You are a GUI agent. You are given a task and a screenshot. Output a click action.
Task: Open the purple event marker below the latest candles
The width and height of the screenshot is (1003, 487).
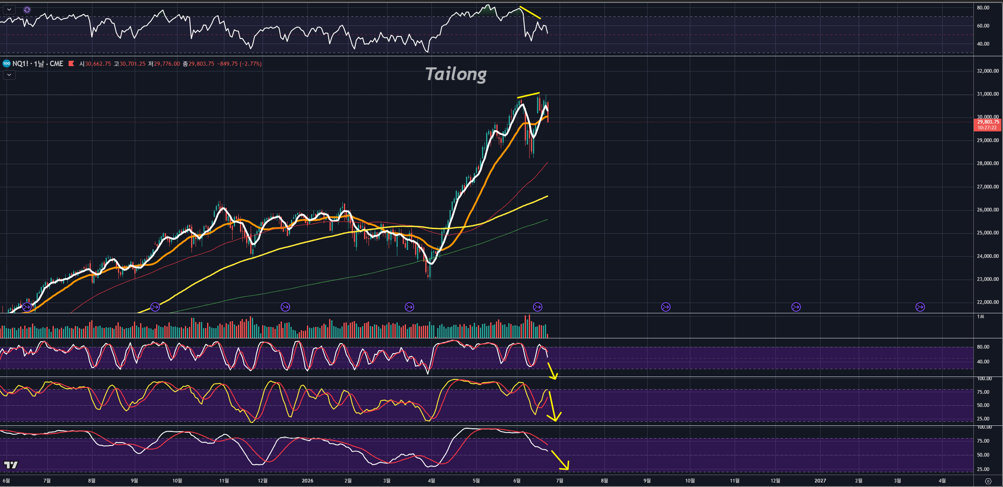537,307
